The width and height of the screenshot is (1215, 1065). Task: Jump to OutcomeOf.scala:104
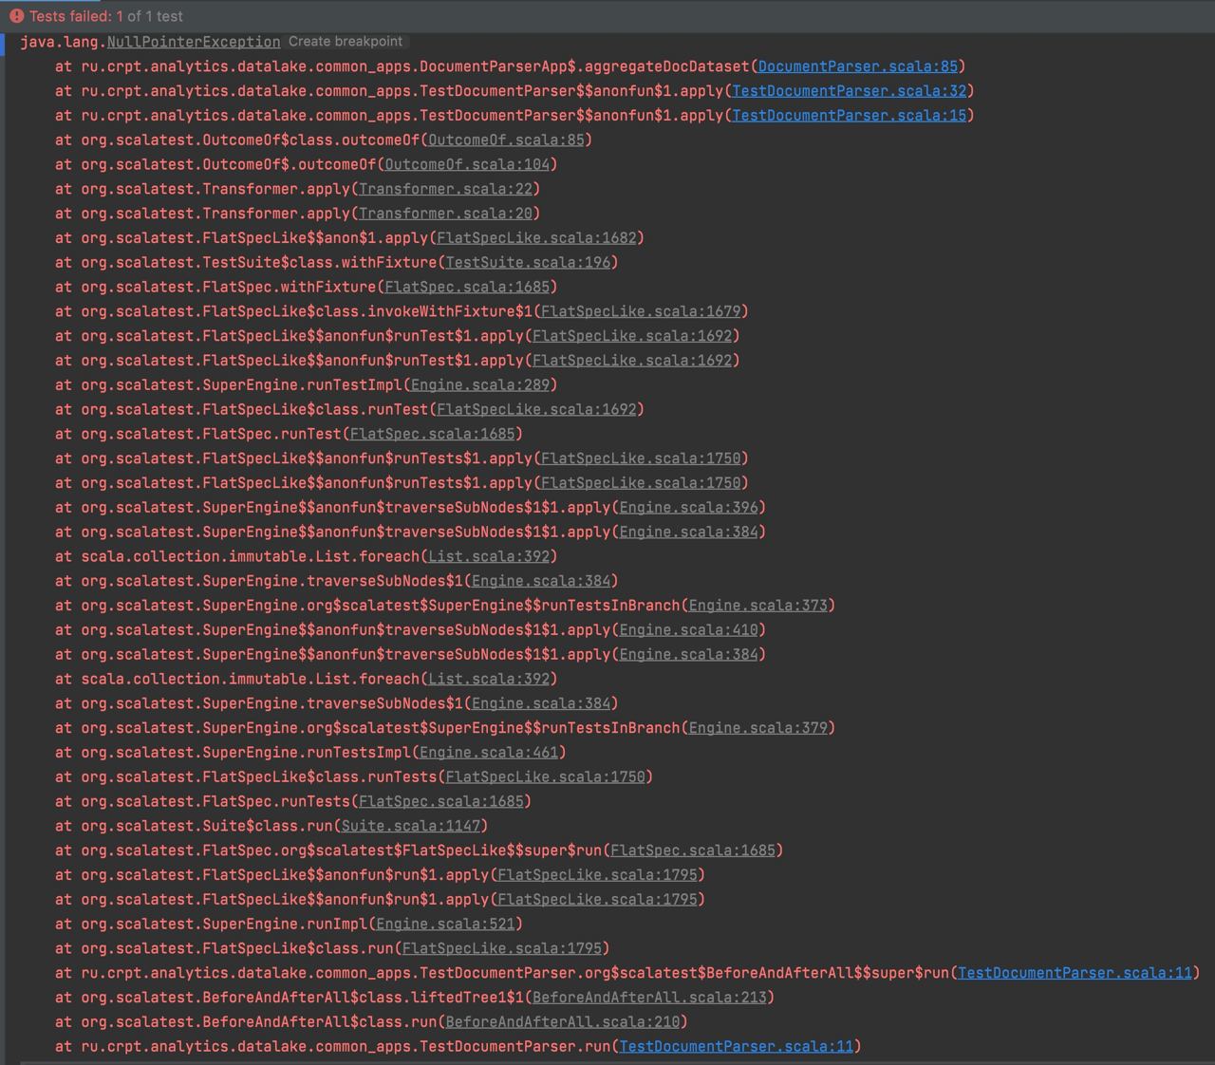pos(467,164)
